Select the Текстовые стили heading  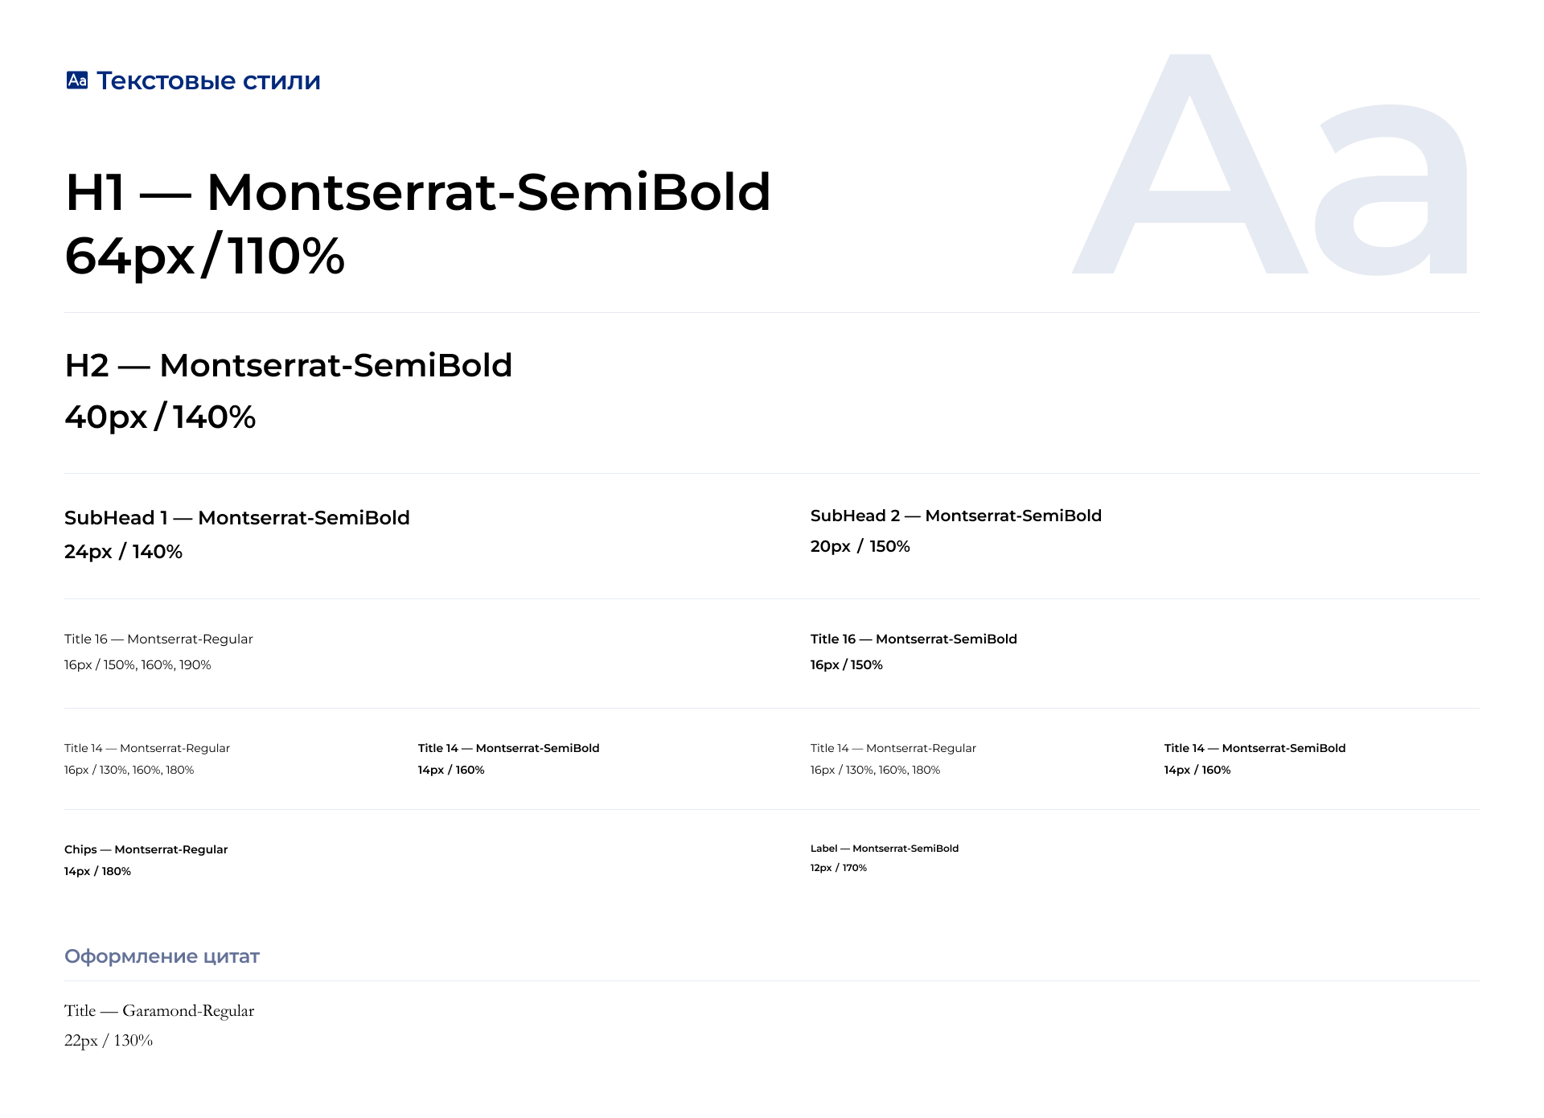[x=208, y=80]
